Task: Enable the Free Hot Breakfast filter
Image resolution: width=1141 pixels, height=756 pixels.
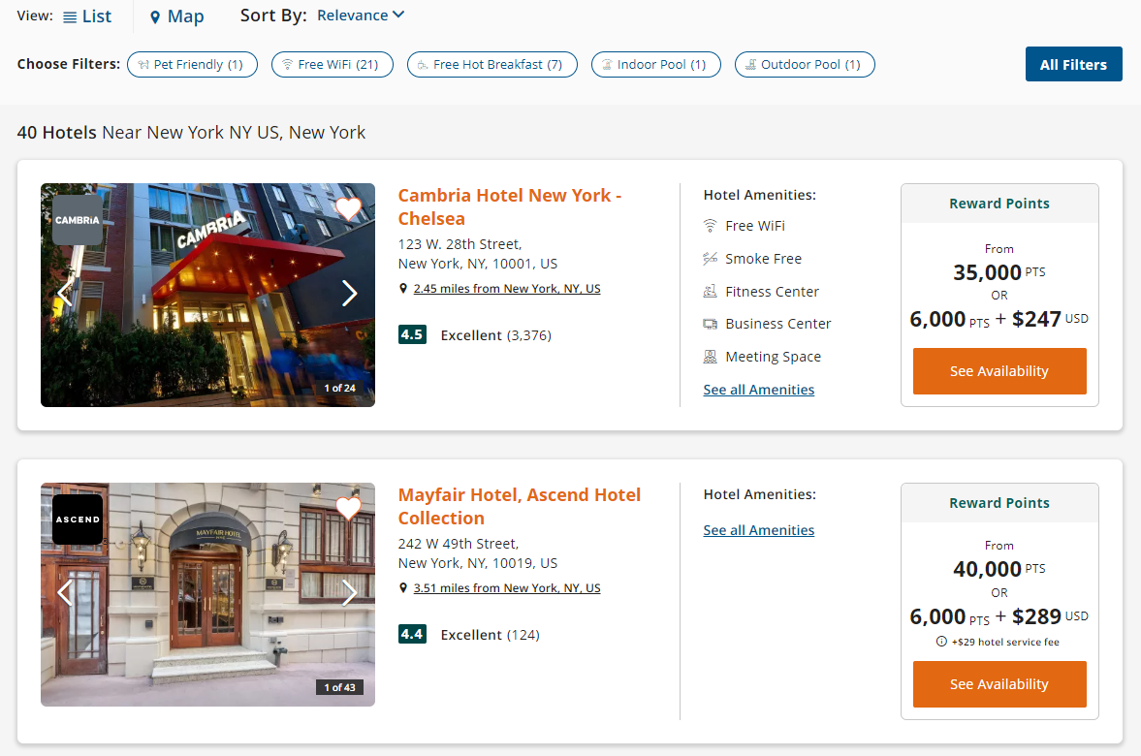Action: [491, 65]
